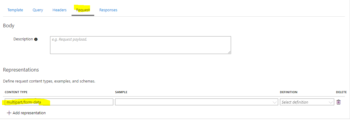
Task: Expand the Sample dropdown chevron
Action: coord(274,102)
